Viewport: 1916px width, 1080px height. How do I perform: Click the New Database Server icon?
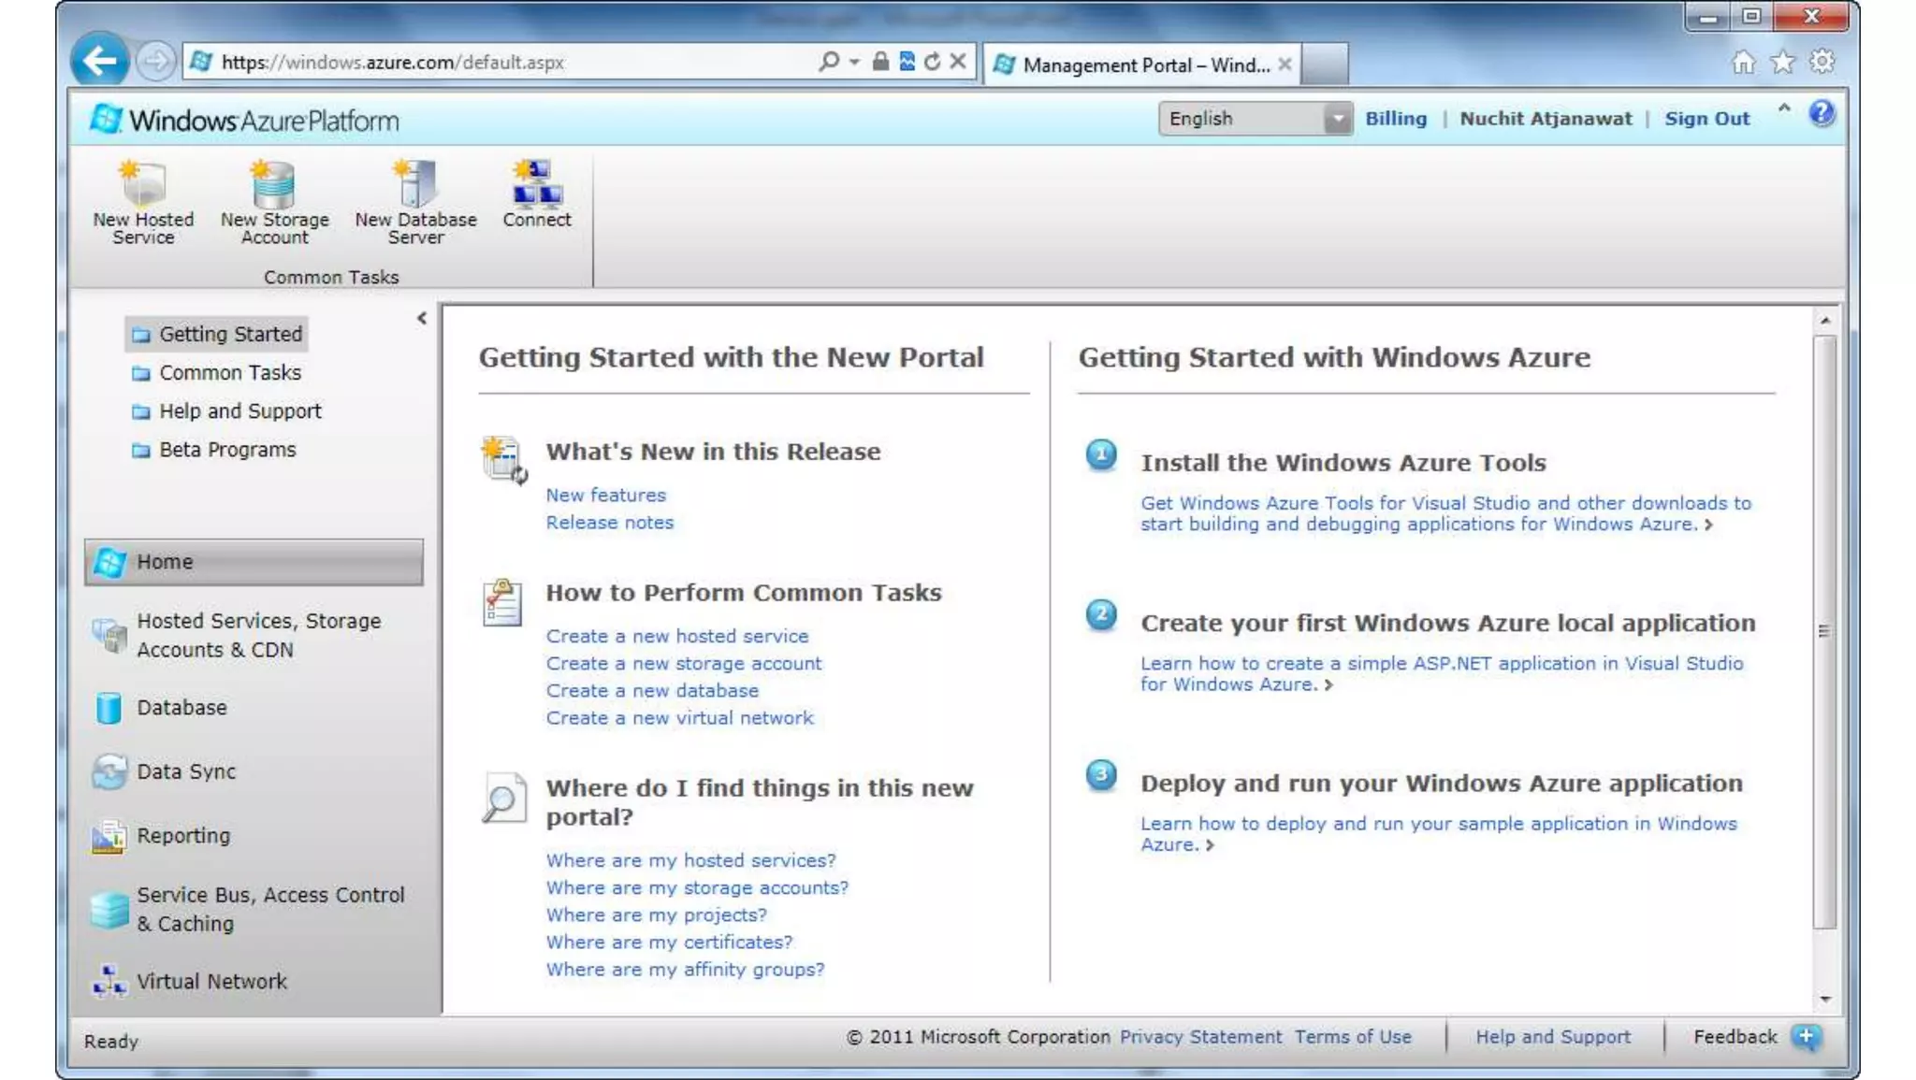[415, 184]
